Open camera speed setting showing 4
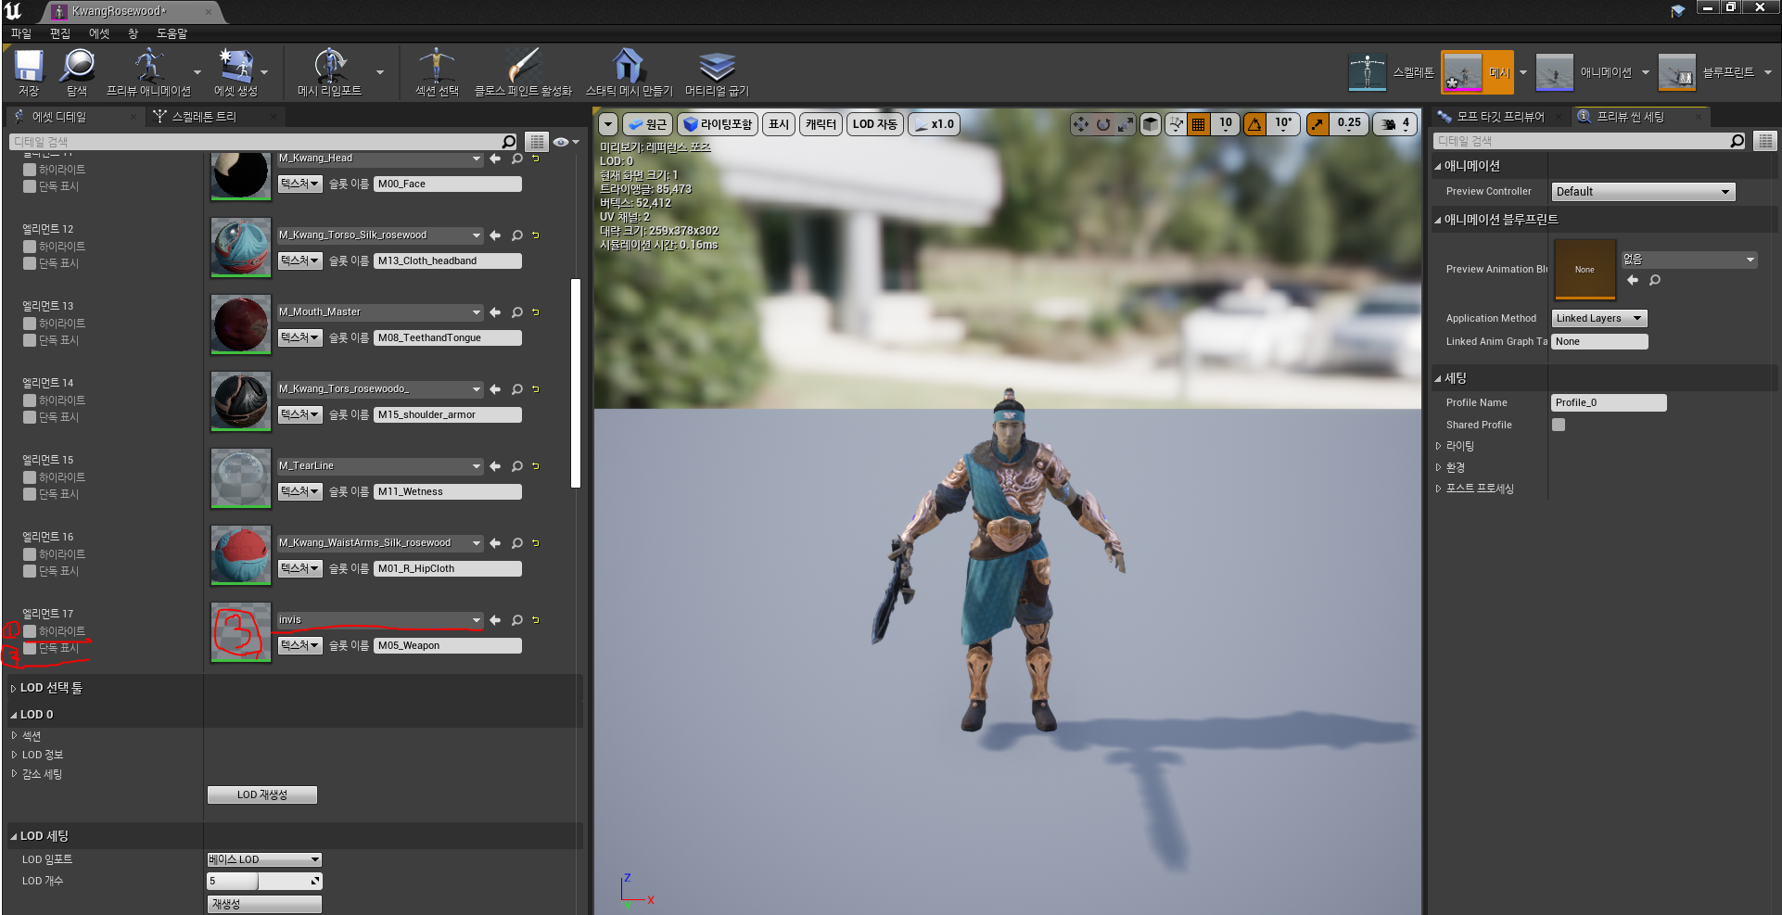The height and width of the screenshot is (915, 1782). click(1395, 124)
